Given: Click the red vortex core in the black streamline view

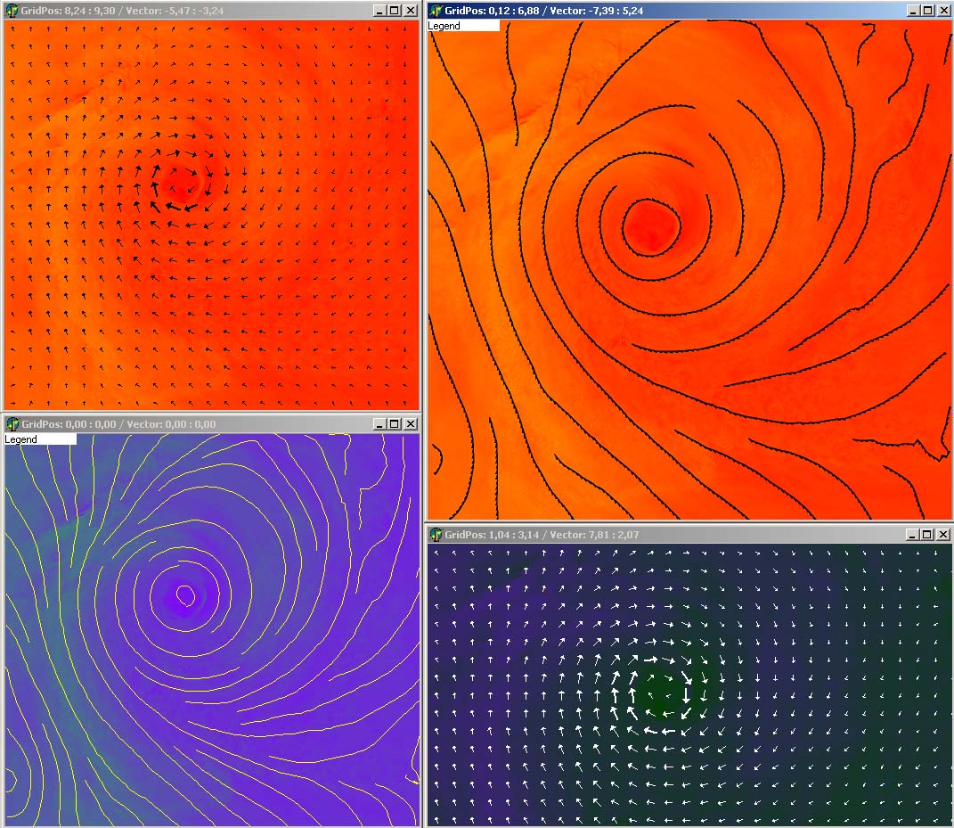Looking at the screenshot, I should pyautogui.click(x=650, y=227).
